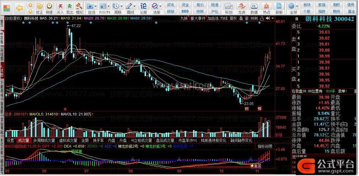Viewport: 359px width, 176px height.
Task: Switch to 成交量 volume tab
Action: click(x=24, y=140)
